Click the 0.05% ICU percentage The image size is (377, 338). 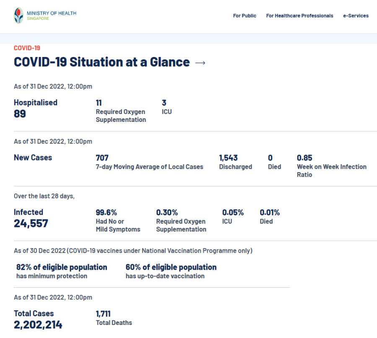tap(232, 213)
